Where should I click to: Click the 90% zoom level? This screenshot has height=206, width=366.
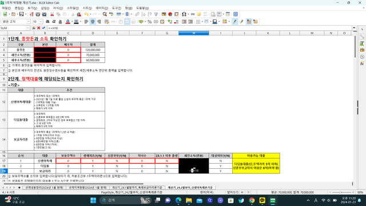tap(360, 192)
